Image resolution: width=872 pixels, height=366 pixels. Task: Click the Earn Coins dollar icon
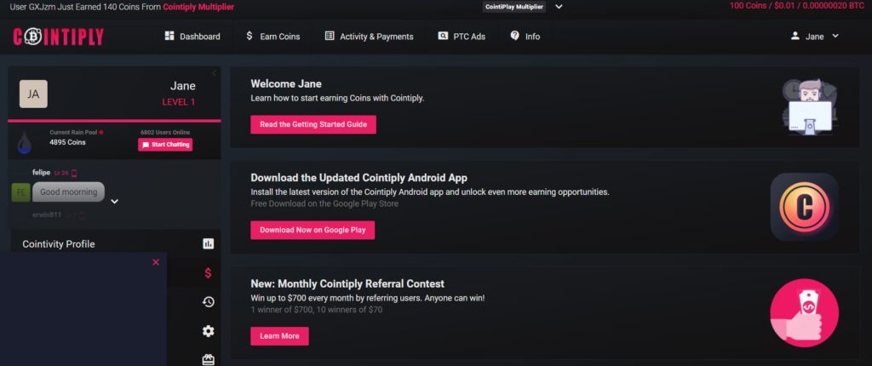(250, 36)
